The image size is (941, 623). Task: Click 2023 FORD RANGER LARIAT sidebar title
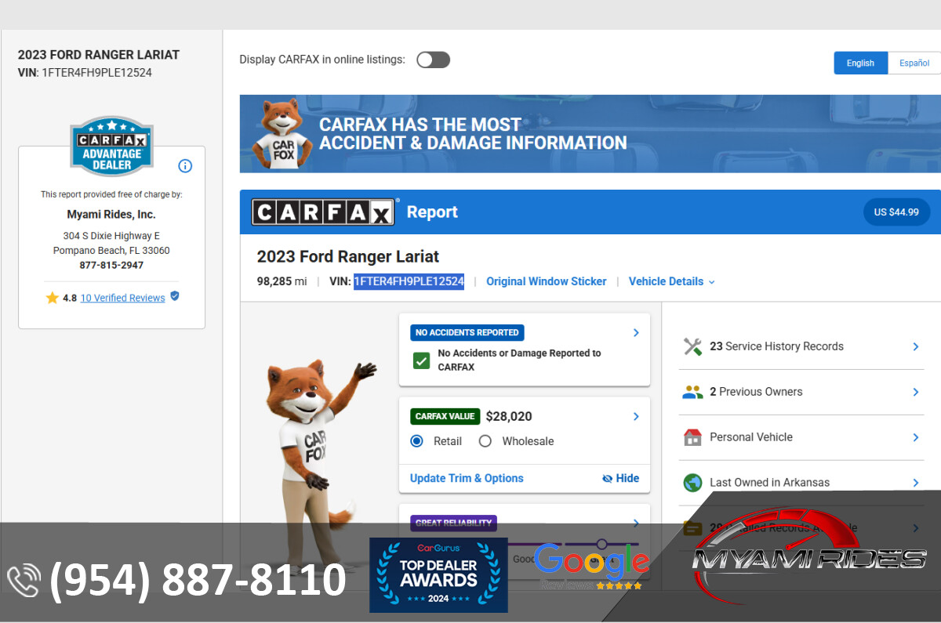(x=99, y=55)
